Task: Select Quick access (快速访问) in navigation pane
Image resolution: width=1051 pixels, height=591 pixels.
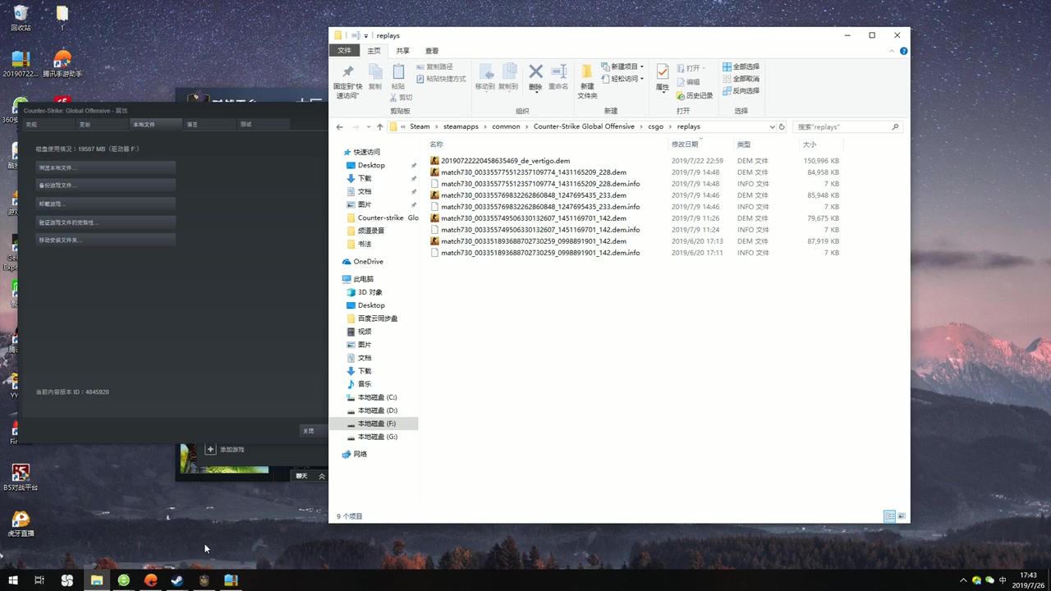Action: (366, 152)
